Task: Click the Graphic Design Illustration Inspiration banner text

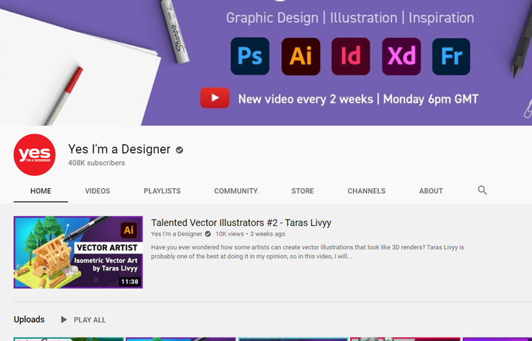Action: [350, 18]
